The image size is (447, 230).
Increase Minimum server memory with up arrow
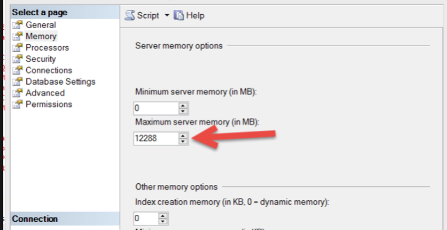pos(183,106)
